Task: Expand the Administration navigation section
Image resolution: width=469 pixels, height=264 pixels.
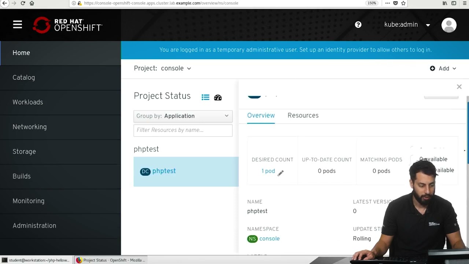Action: (60, 225)
